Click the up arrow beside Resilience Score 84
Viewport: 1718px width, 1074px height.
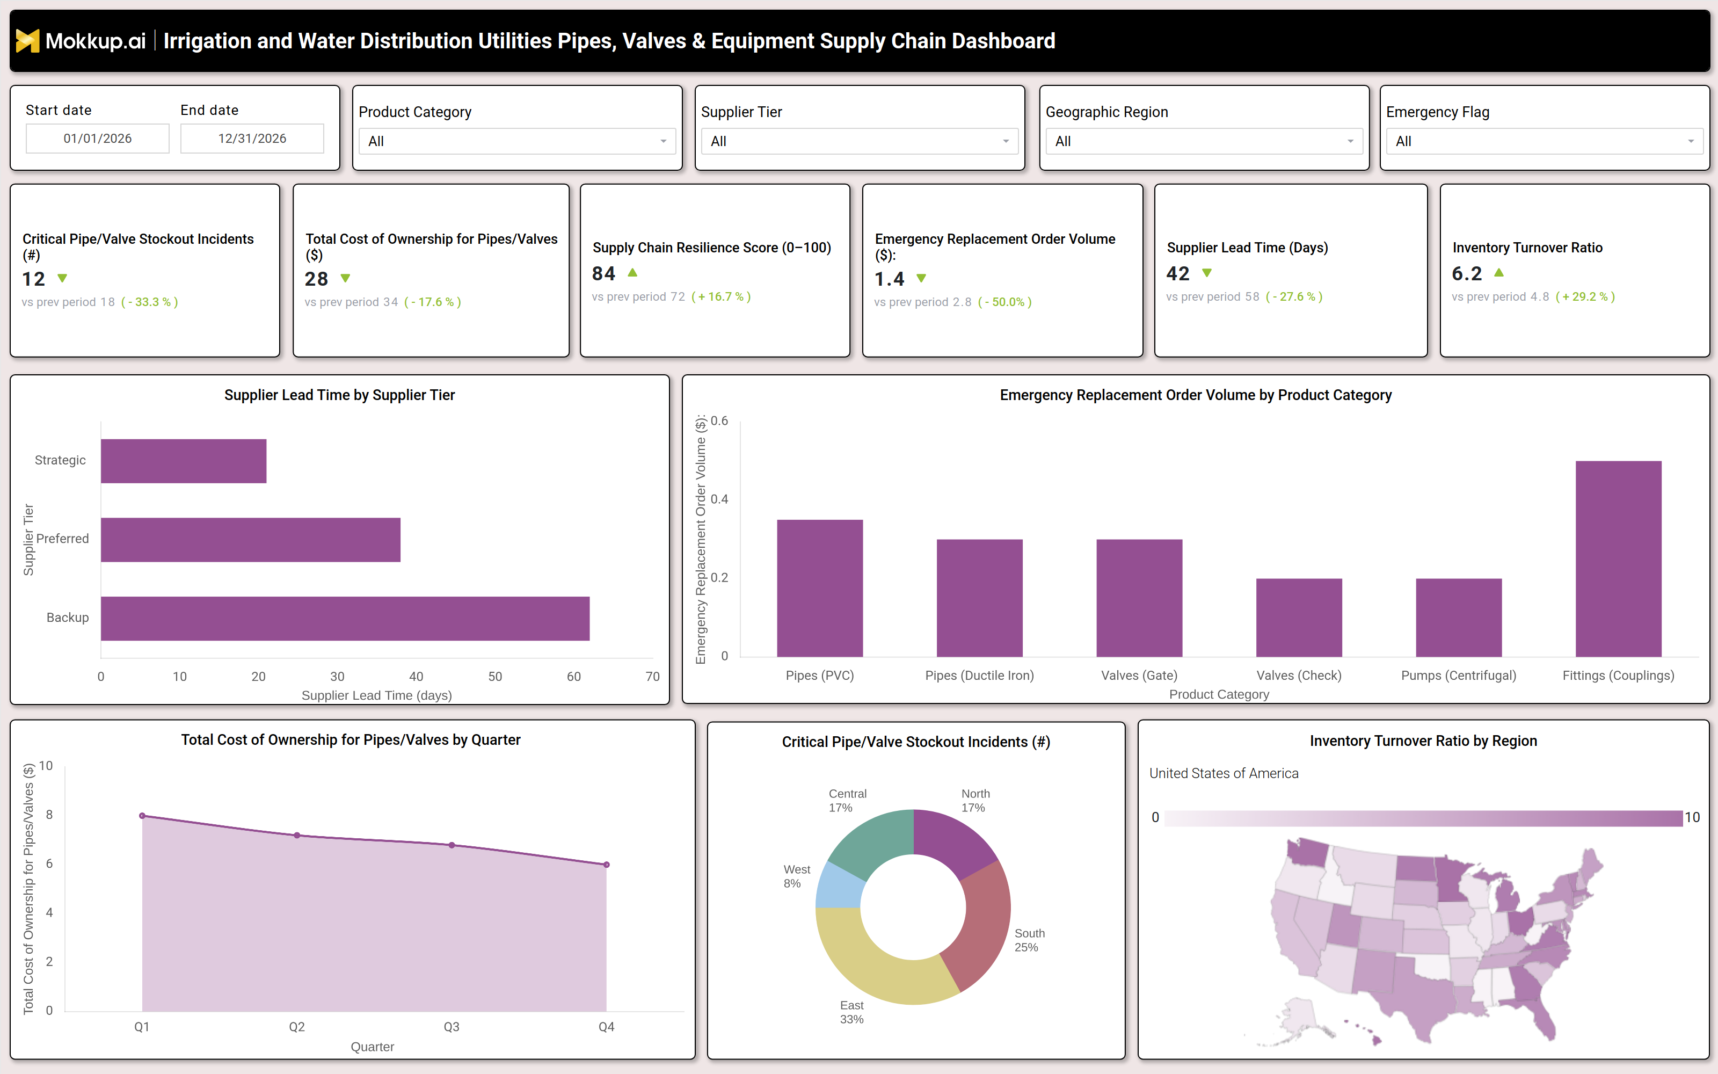[632, 273]
